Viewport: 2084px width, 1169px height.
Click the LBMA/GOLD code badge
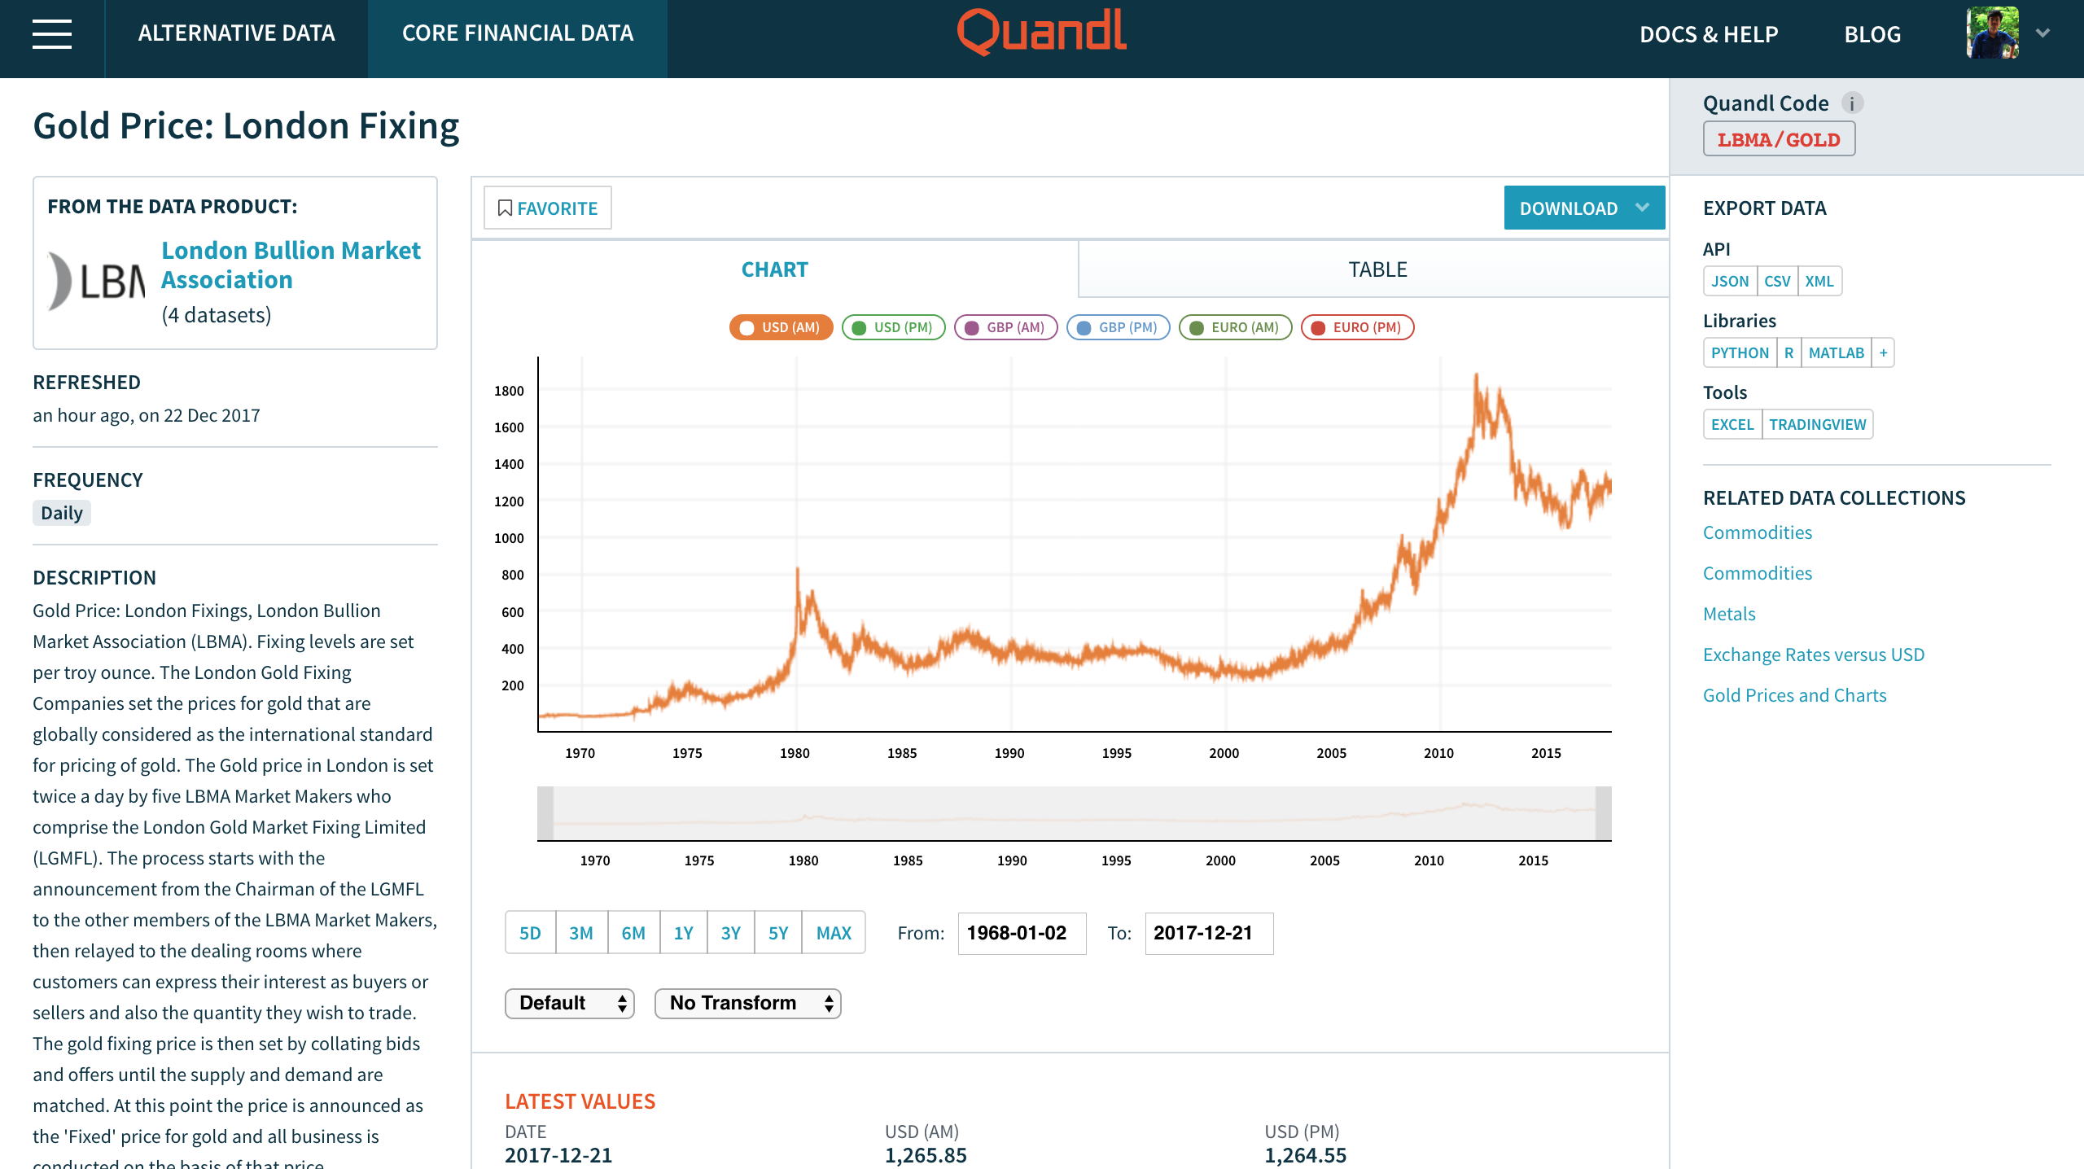point(1779,139)
